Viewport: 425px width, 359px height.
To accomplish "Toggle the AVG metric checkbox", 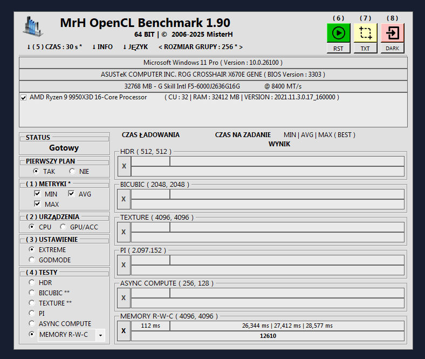I will [71, 193].
